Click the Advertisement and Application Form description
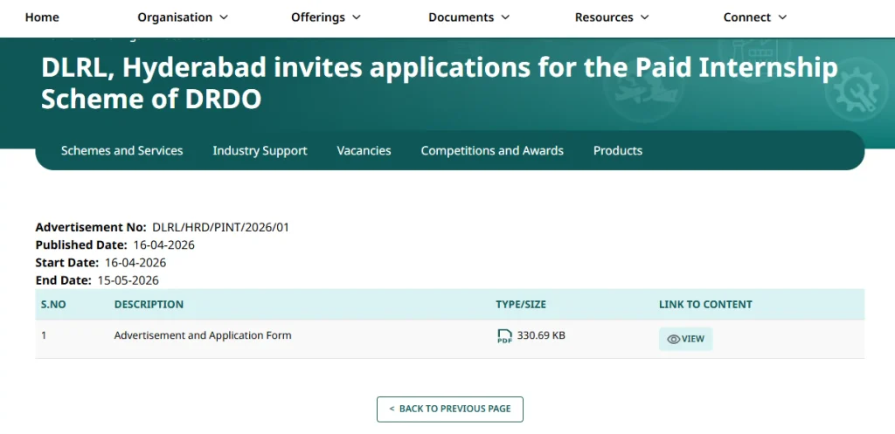This screenshot has width=895, height=434. 203,335
